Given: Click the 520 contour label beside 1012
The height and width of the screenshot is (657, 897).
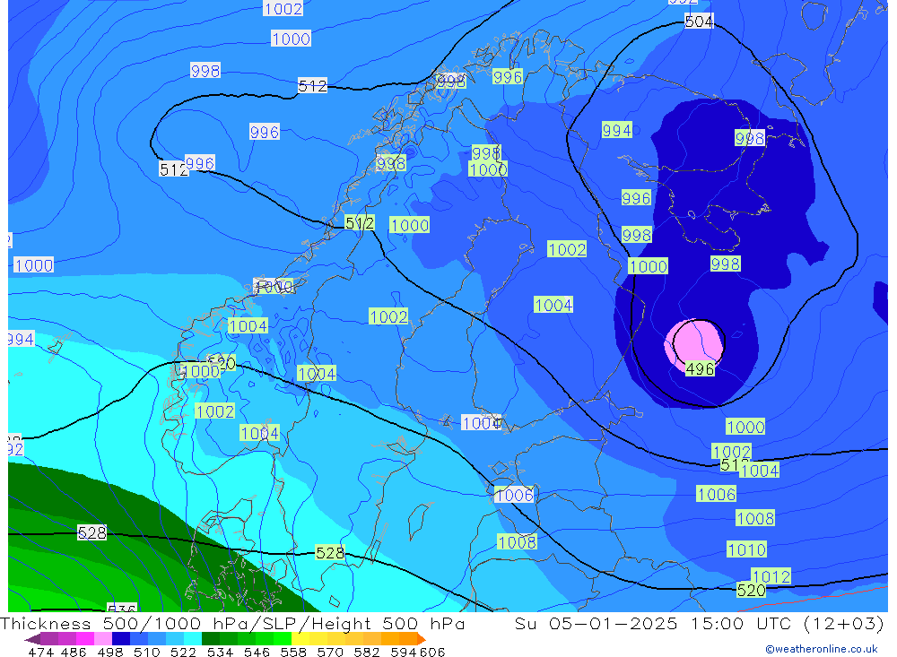Looking at the screenshot, I should (x=751, y=591).
